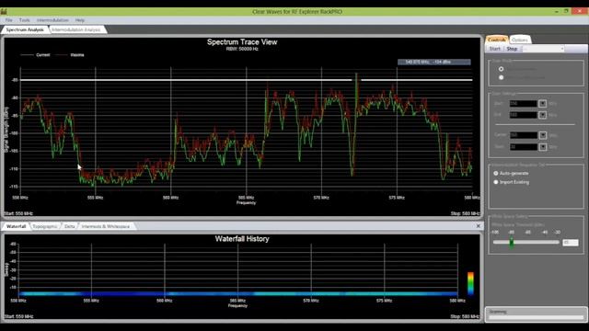Screen dimensions: 589x331
Task: Click the Span frequency input field
Action: 524,147
